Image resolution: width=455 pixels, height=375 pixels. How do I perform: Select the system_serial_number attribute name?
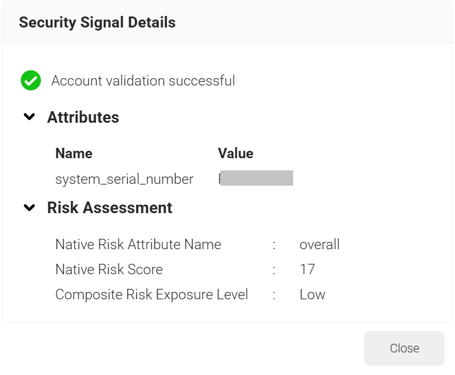click(125, 179)
